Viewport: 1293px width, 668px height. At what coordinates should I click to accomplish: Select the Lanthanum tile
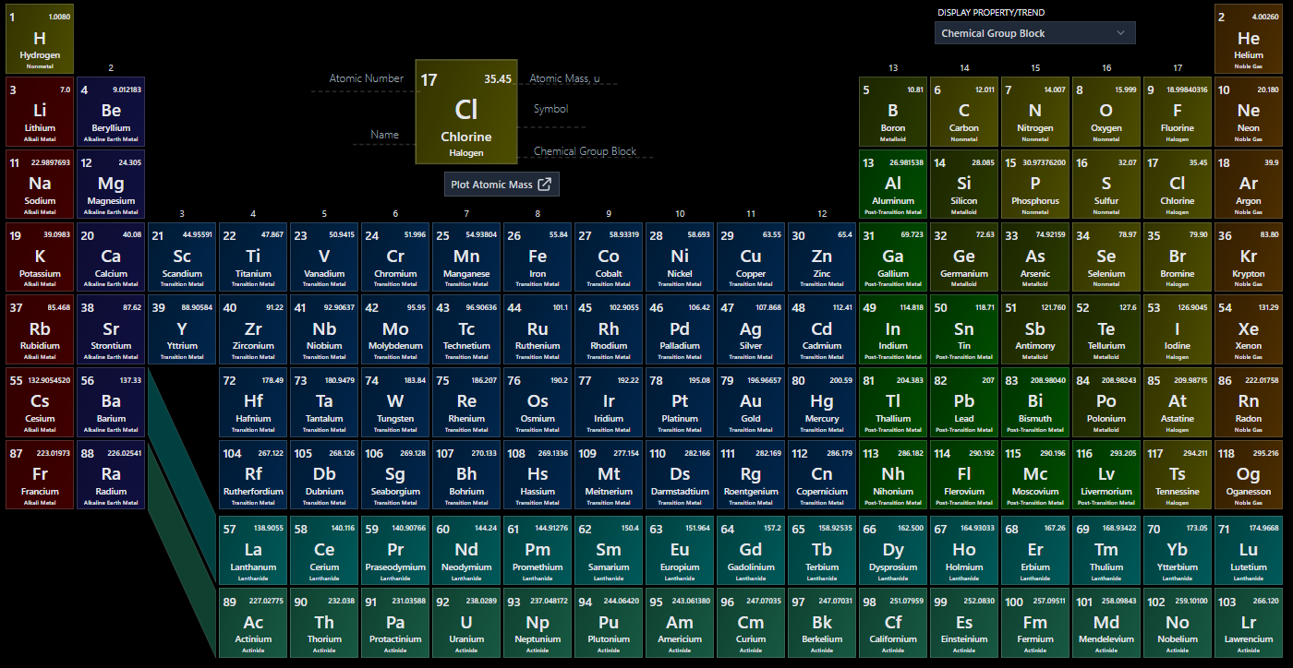click(x=253, y=551)
